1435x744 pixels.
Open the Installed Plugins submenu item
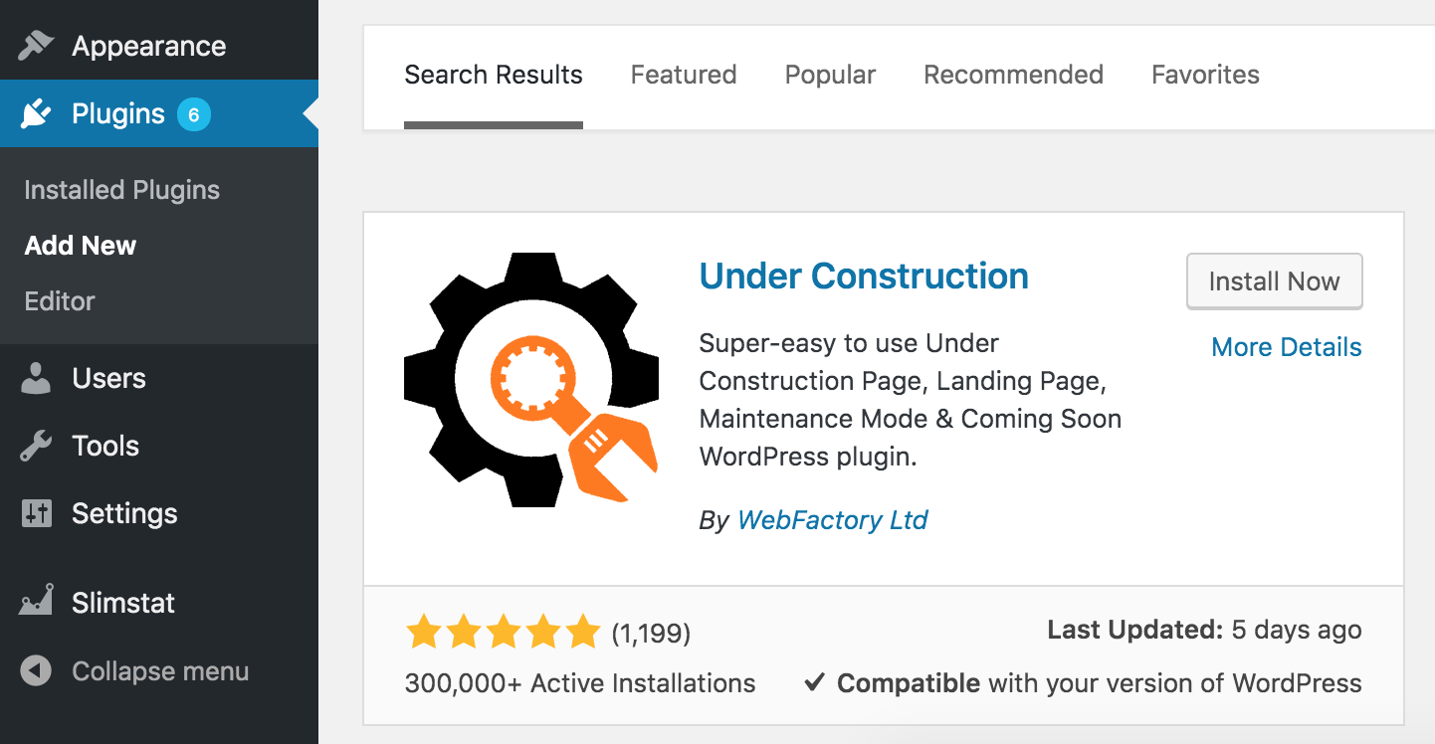pyautogui.click(x=121, y=190)
